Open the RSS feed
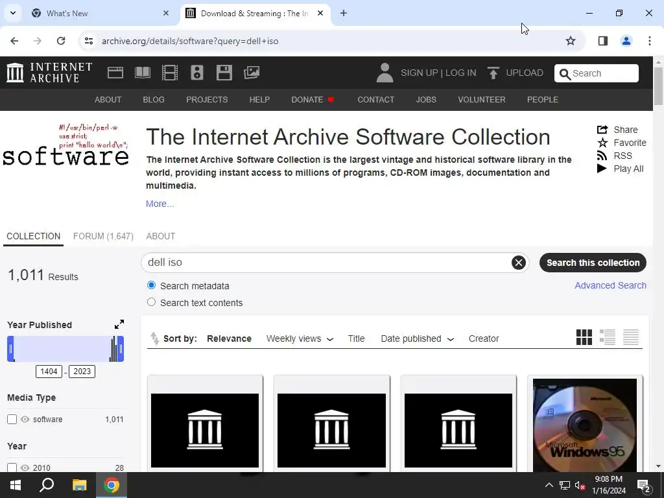The image size is (664, 498). tap(615, 156)
